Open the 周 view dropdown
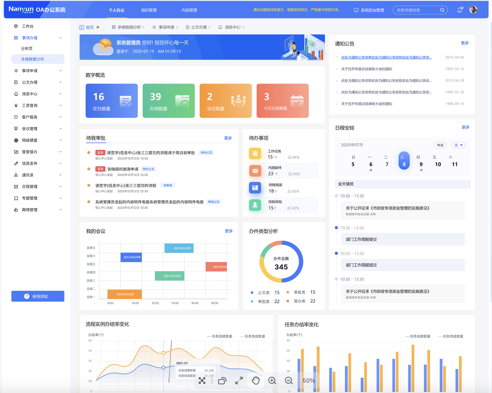492x393 pixels. pyautogui.click(x=458, y=145)
